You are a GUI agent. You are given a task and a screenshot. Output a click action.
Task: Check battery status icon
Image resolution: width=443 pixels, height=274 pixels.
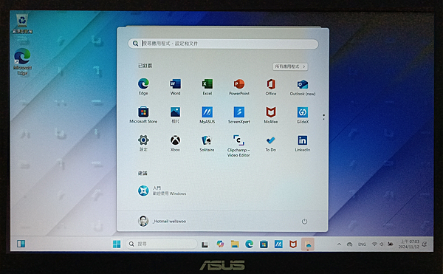[x=391, y=244]
